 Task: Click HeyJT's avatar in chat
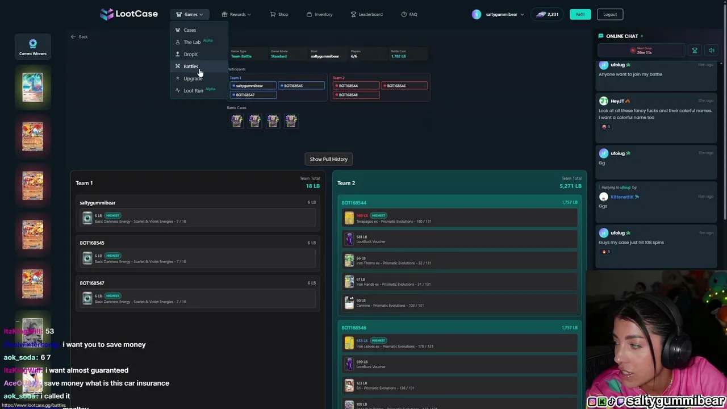point(604,101)
